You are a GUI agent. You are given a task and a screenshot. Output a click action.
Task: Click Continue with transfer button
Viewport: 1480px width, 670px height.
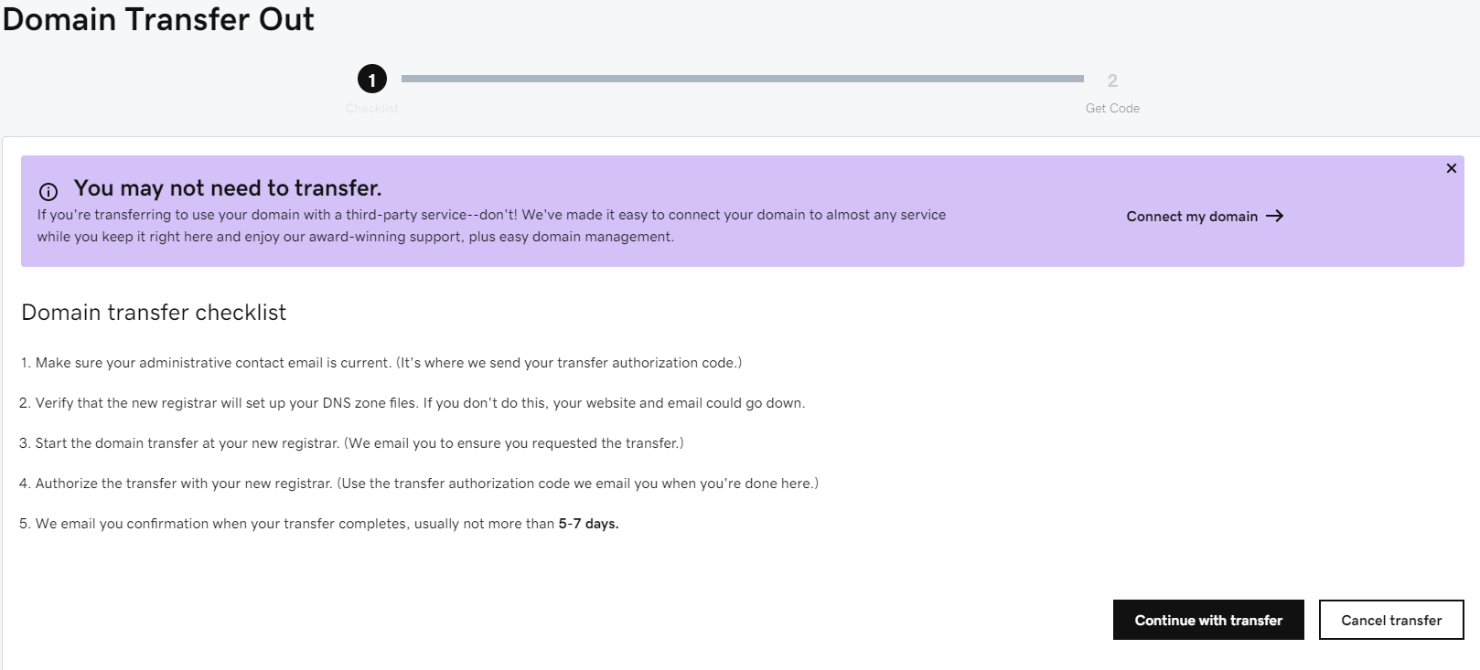pos(1208,620)
